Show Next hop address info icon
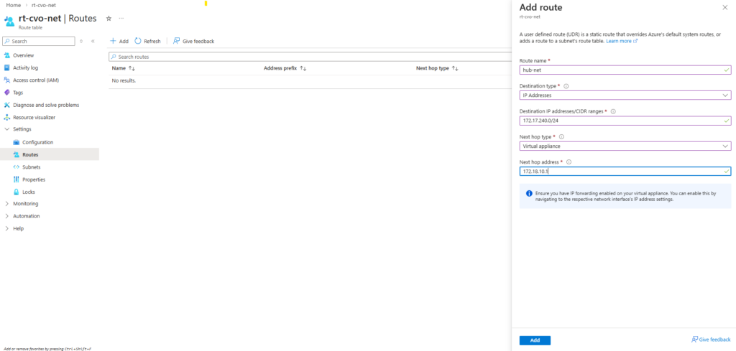The height and width of the screenshot is (351, 736). coord(569,162)
